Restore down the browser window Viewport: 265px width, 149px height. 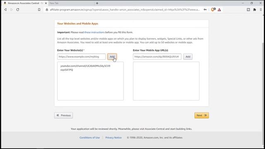(252, 3)
